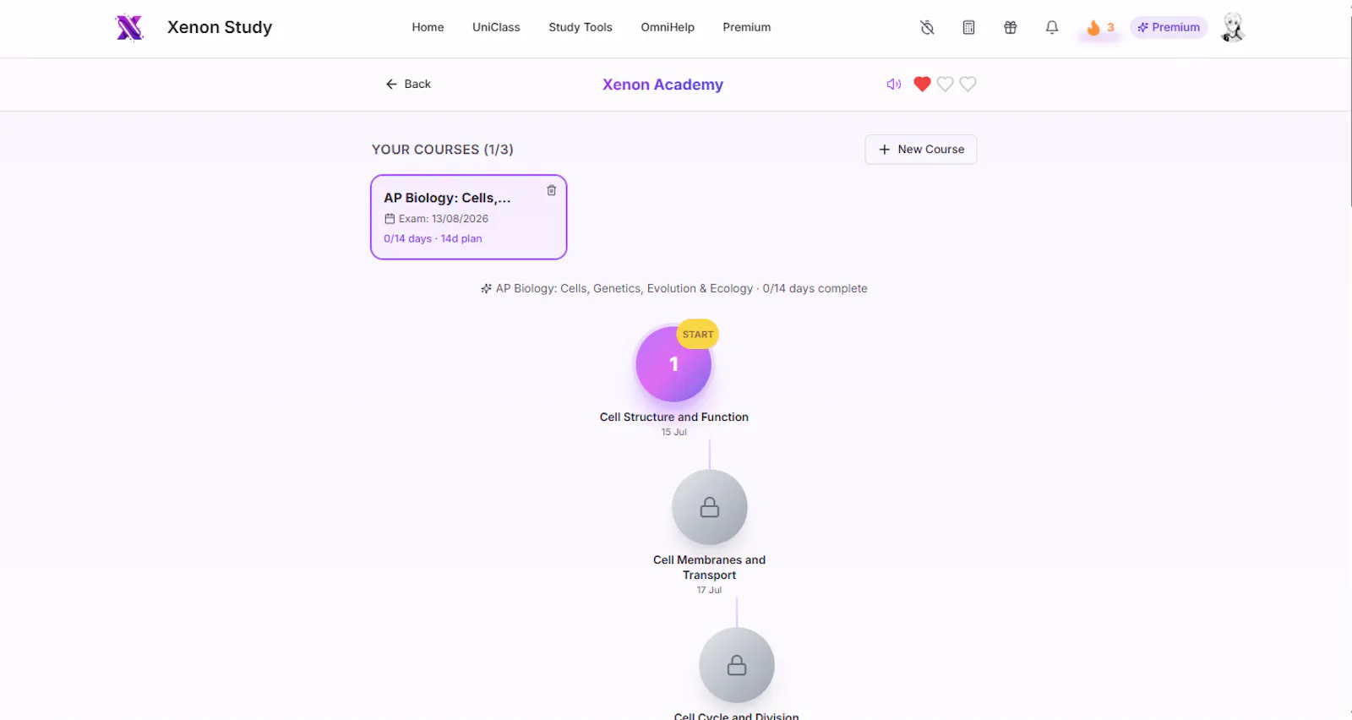Open Study Tools menu

pyautogui.click(x=581, y=27)
